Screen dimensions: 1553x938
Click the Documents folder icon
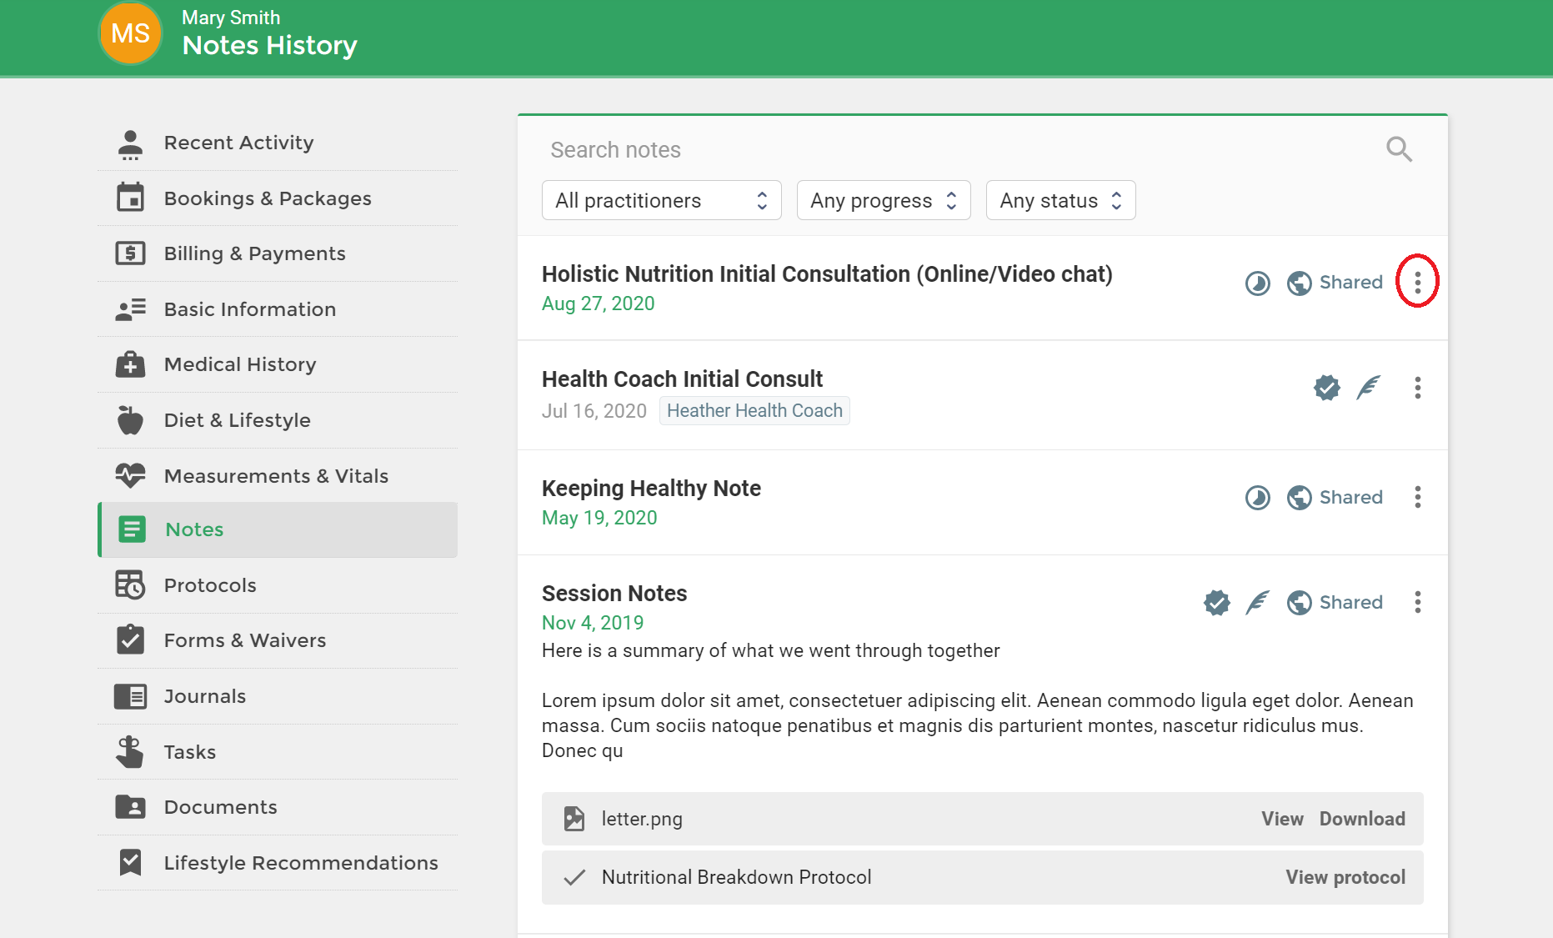click(130, 806)
